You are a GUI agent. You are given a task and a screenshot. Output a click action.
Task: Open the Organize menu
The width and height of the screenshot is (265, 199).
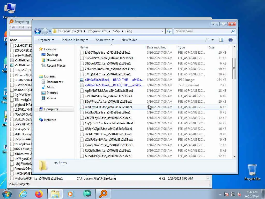click(x=46, y=40)
